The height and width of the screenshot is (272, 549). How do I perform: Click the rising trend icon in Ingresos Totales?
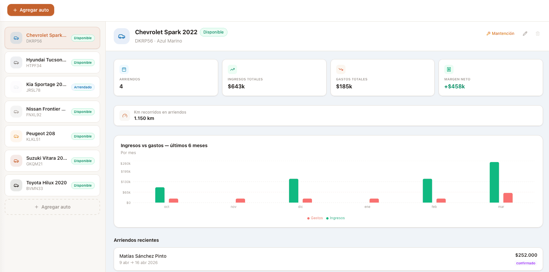coord(232,69)
